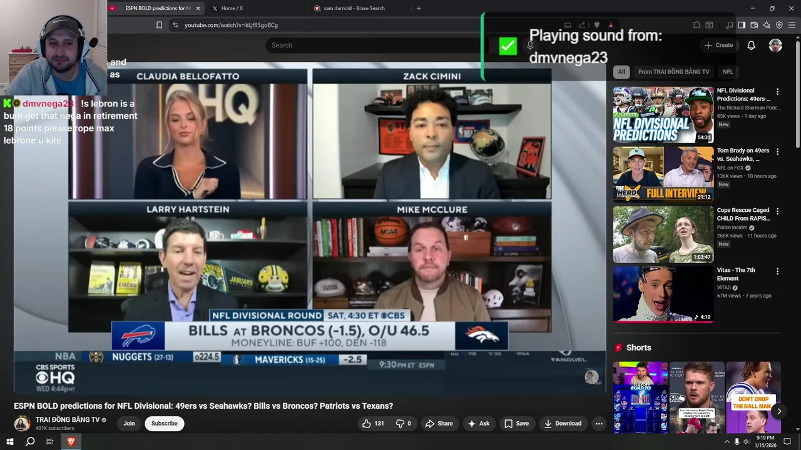Open Windows taskbar search
Viewport: 801px width, 450px height.
pyautogui.click(x=30, y=441)
